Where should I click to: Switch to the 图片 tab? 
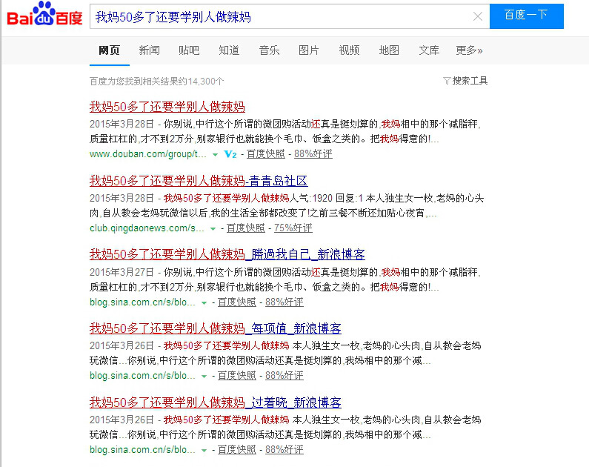tap(309, 50)
